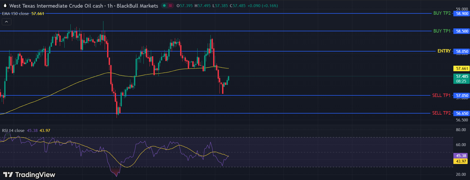Click the yellow 43.97 RSI-MA value tag
The image size is (470, 180).
coord(461,161)
